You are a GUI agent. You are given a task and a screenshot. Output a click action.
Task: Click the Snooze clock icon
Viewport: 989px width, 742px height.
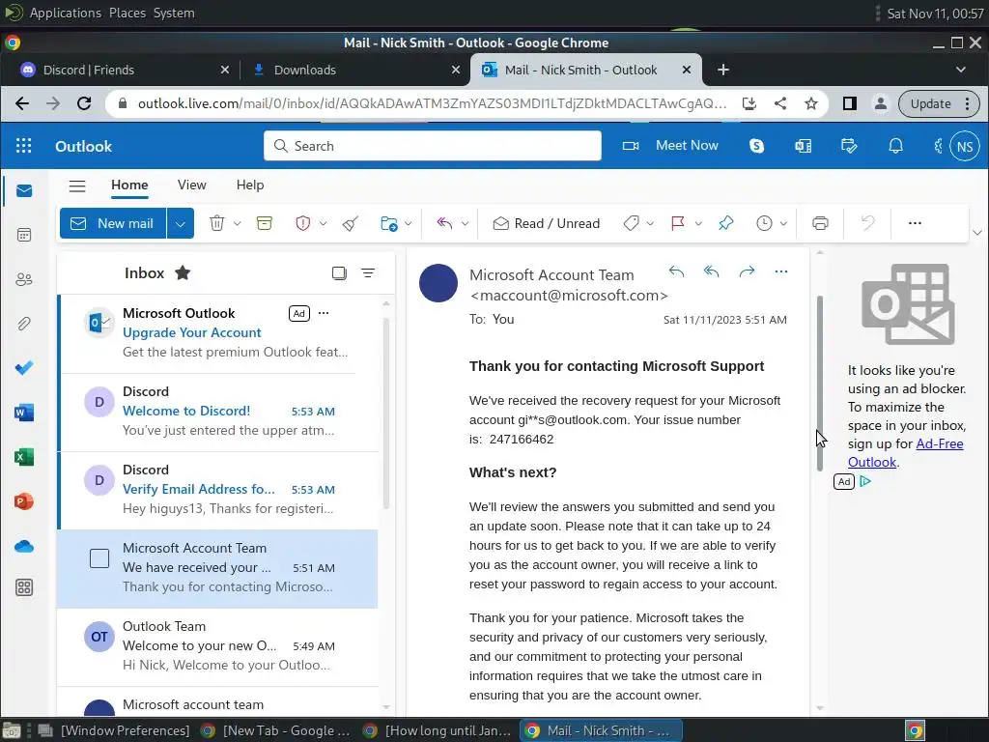click(765, 223)
